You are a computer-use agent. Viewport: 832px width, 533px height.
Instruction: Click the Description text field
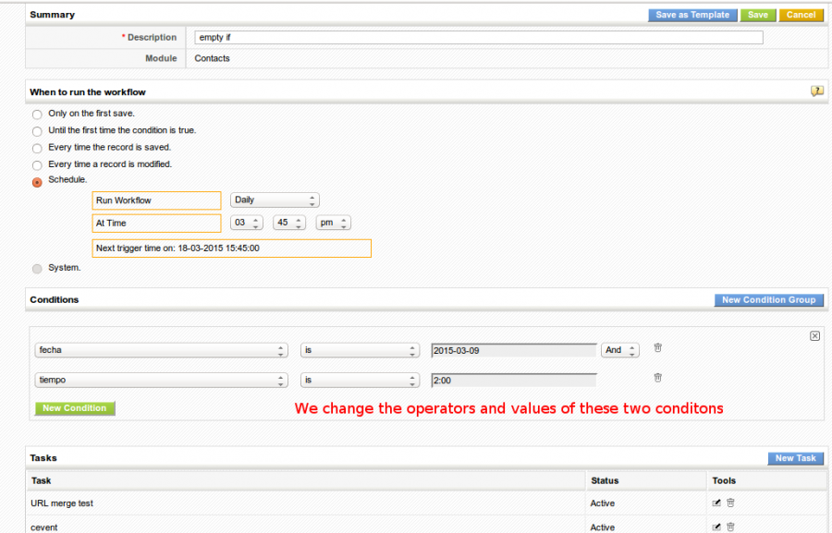tap(478, 38)
